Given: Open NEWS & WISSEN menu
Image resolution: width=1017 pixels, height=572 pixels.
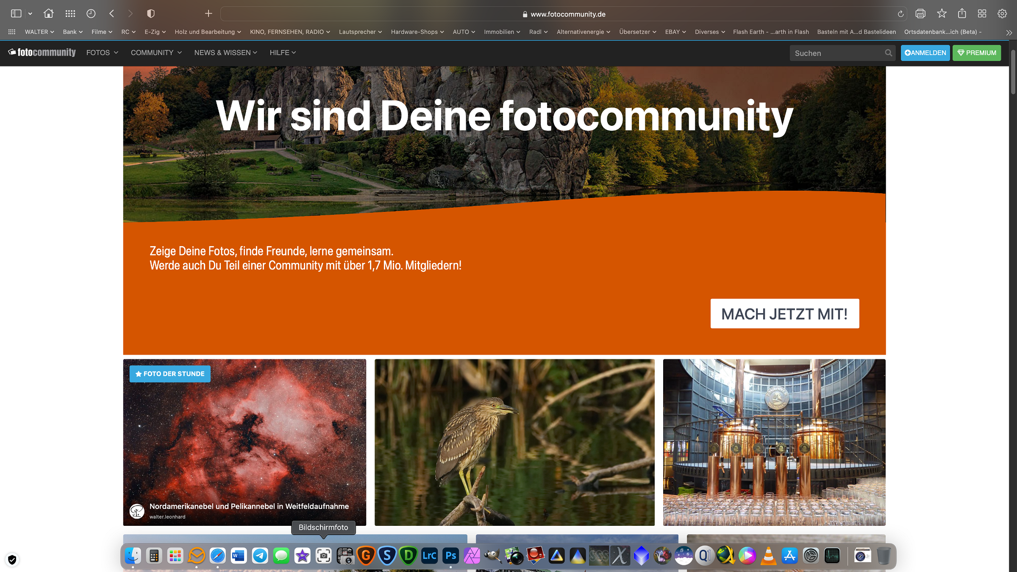Looking at the screenshot, I should [225, 53].
